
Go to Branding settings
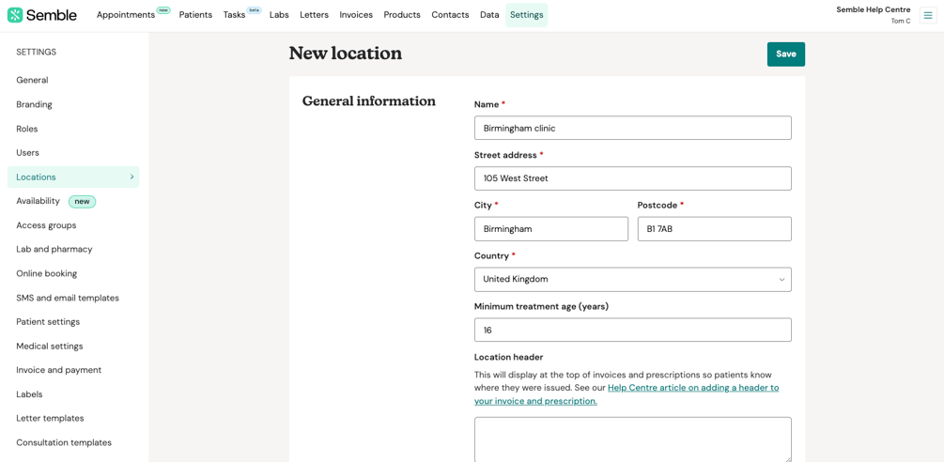point(35,104)
